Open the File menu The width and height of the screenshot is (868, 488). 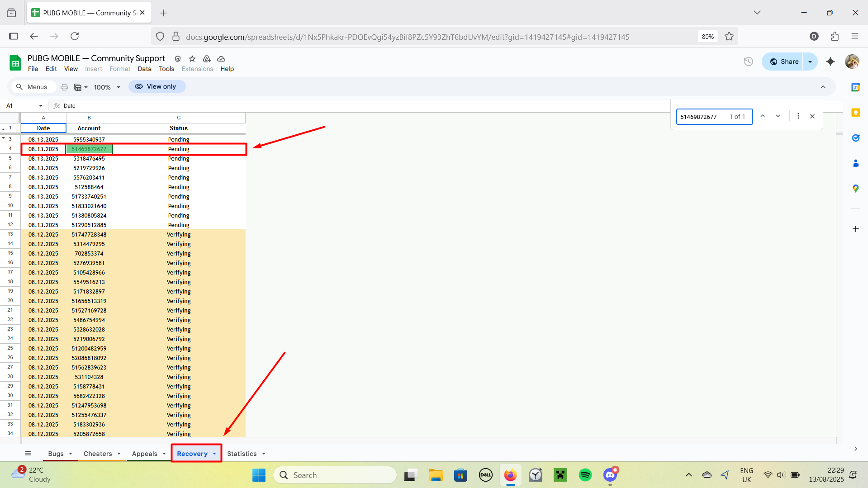[x=33, y=69]
